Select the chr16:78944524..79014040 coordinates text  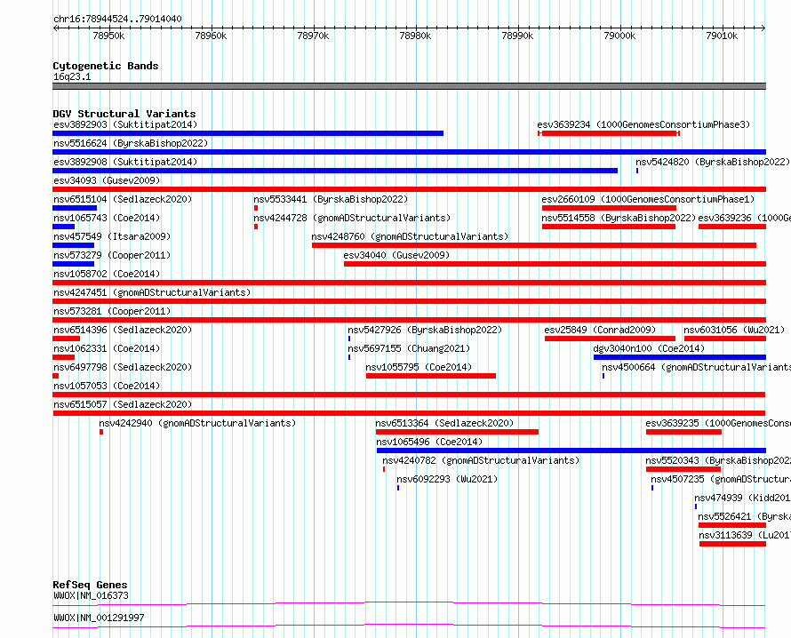pyautogui.click(x=117, y=19)
